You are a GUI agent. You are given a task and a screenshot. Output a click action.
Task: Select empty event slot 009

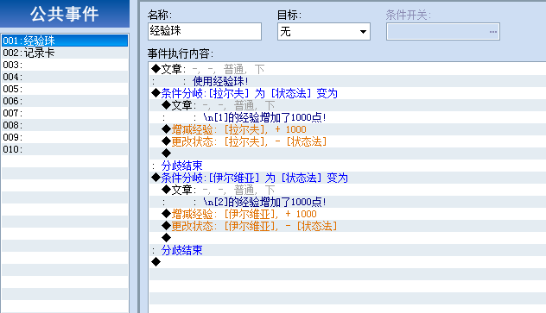65,137
